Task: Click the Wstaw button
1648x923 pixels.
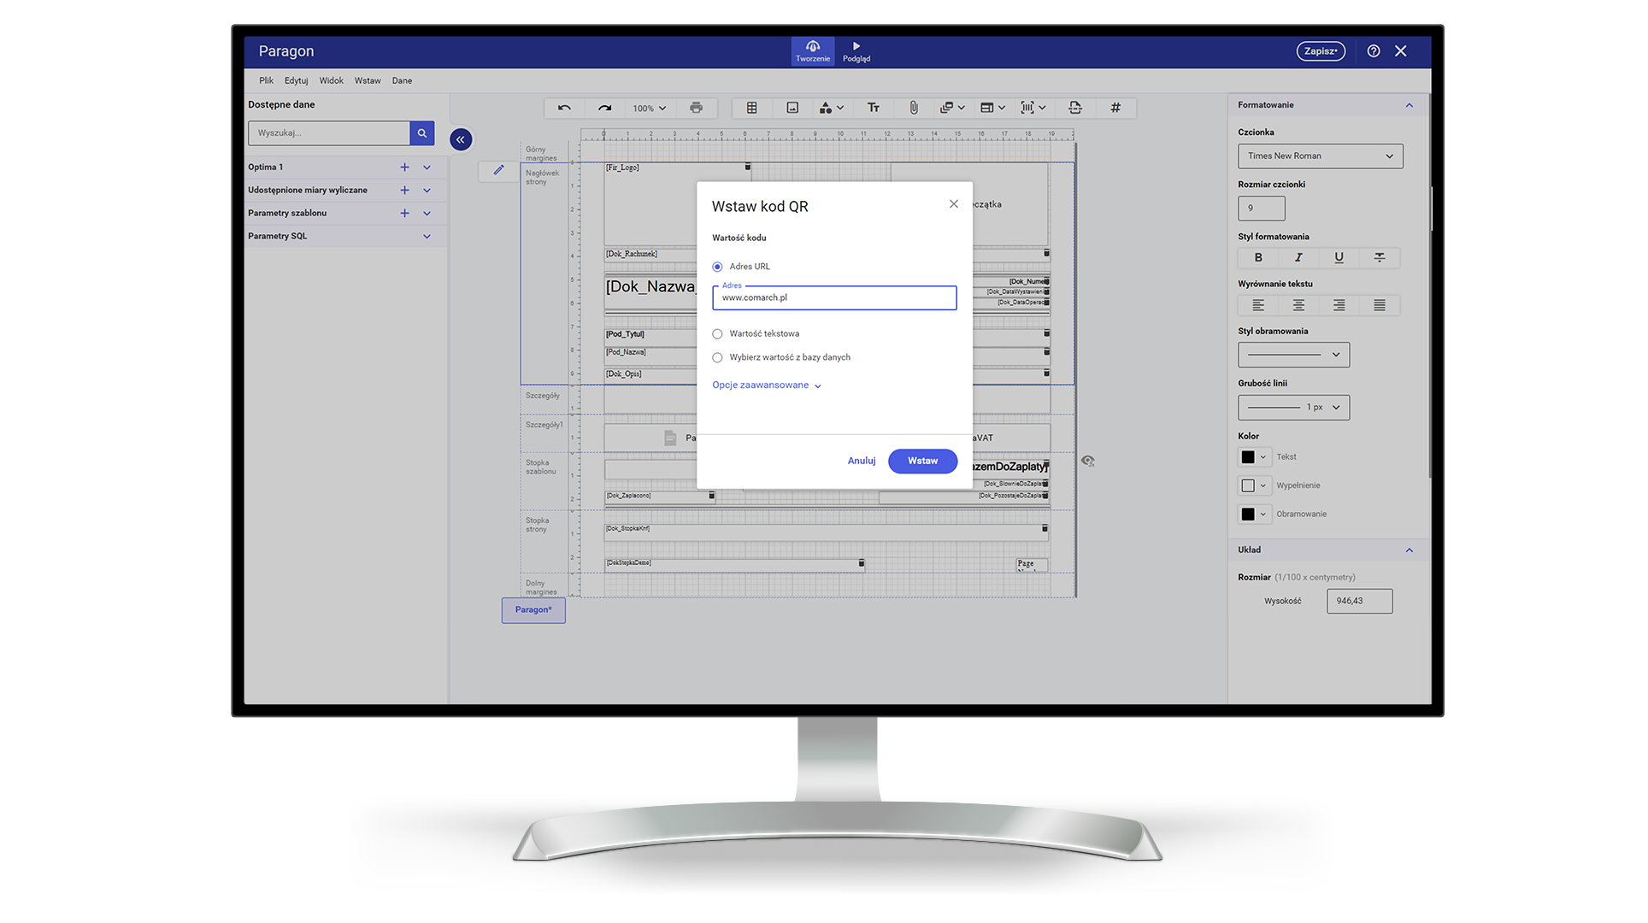Action: 922,461
